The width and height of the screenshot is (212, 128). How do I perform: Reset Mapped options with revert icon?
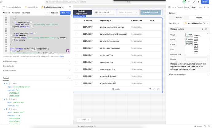pos(206,29)
